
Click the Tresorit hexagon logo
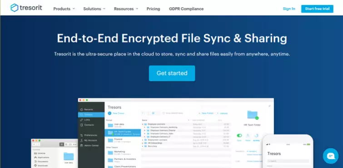[15, 8]
